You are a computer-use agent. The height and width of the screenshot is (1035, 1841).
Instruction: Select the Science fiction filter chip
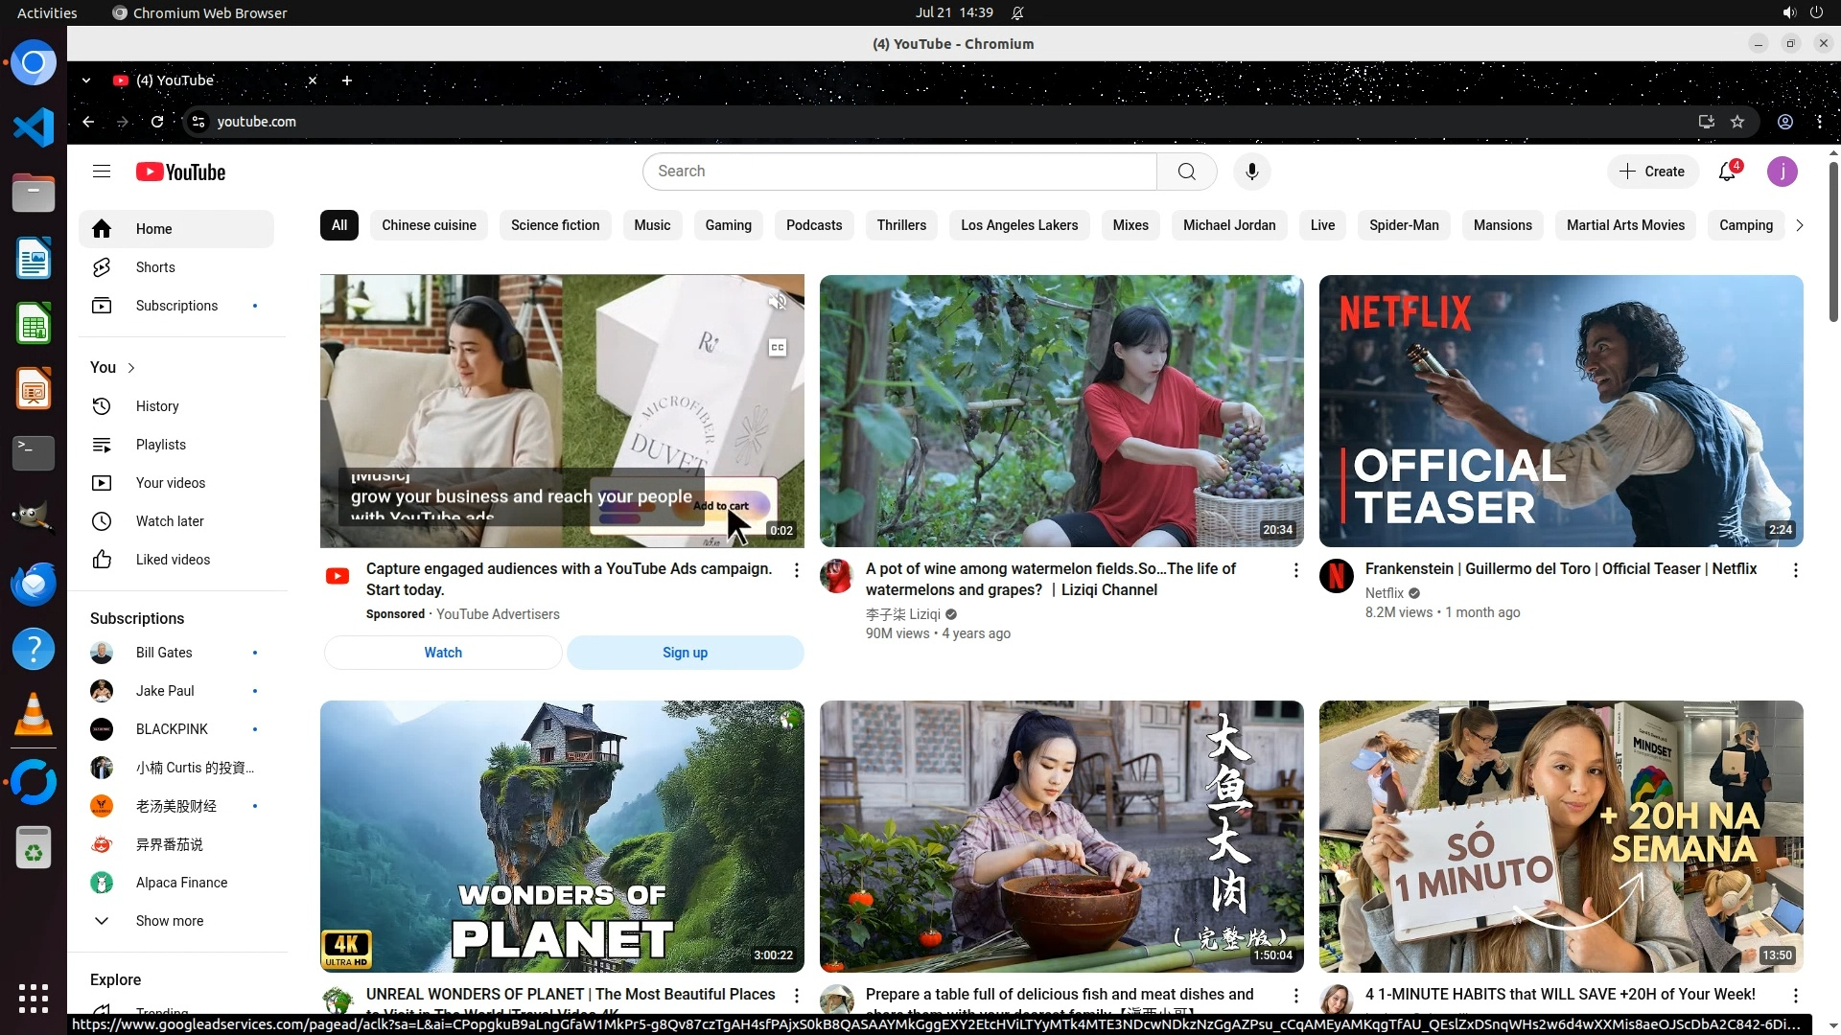pos(554,225)
